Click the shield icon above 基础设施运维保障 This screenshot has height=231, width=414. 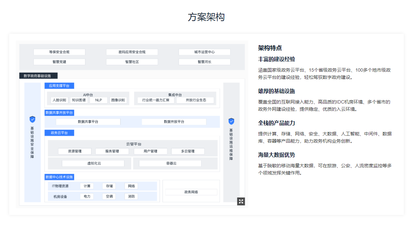231,121
